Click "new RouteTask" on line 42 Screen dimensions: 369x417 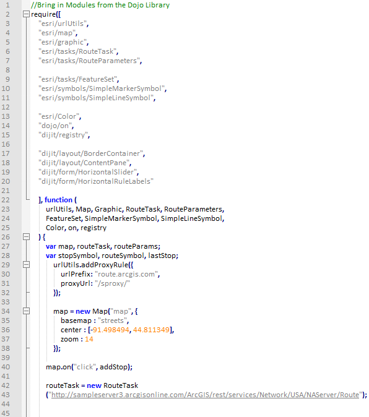(112, 385)
